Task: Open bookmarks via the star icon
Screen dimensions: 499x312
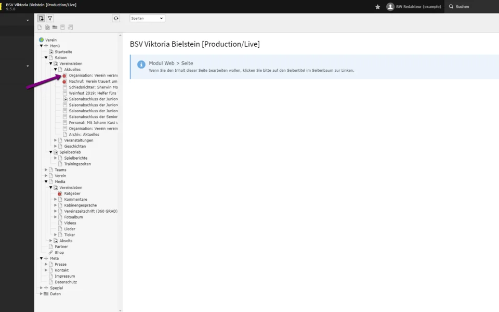Action: point(378,7)
